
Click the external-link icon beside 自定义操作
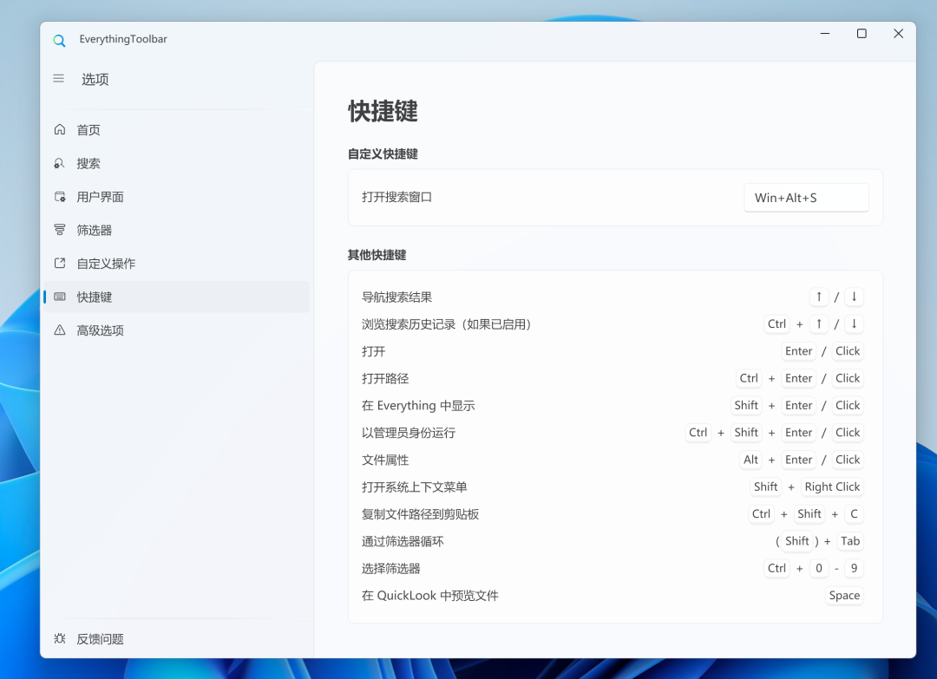coord(60,264)
